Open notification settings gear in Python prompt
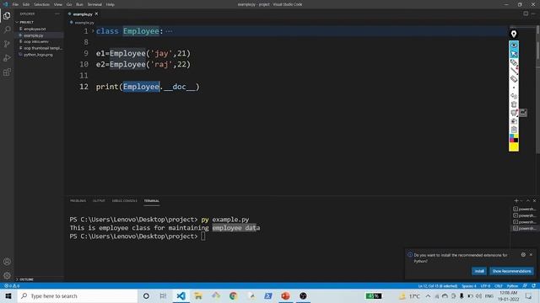 (523, 254)
